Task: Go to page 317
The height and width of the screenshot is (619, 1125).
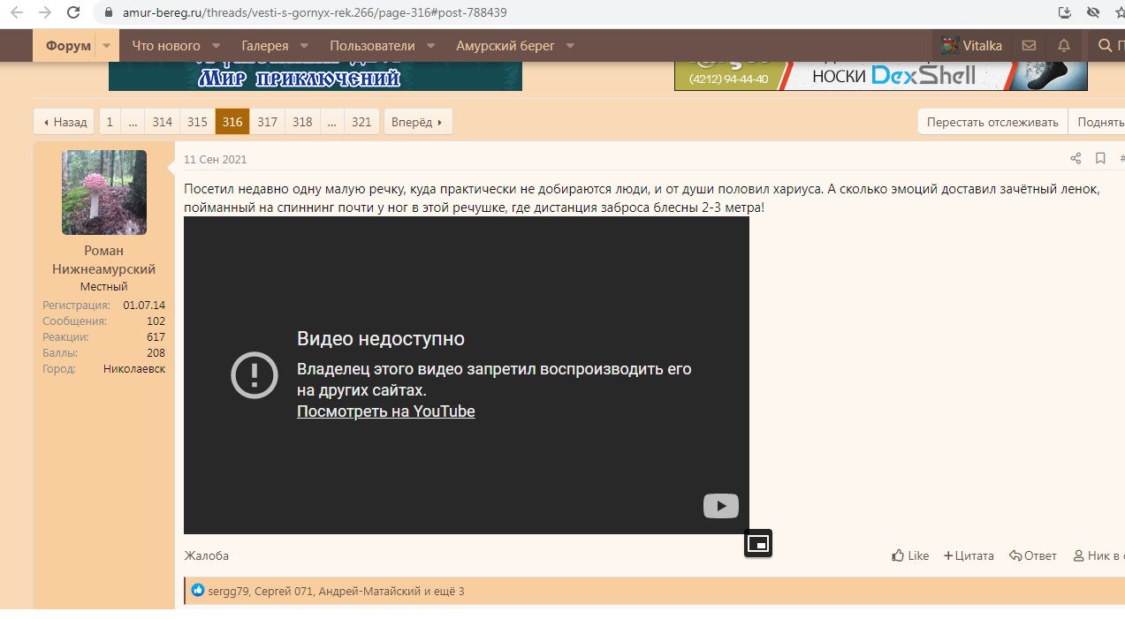Action: coord(268,122)
